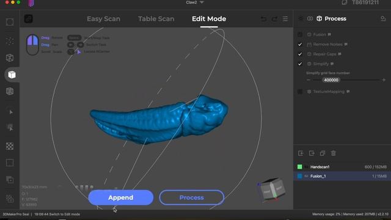Select the Handscan1 layer row

(342, 167)
